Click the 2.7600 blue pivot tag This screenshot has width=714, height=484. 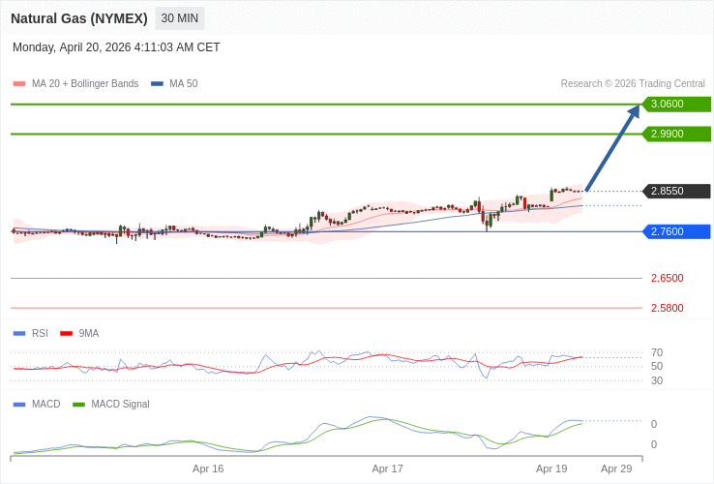676,231
